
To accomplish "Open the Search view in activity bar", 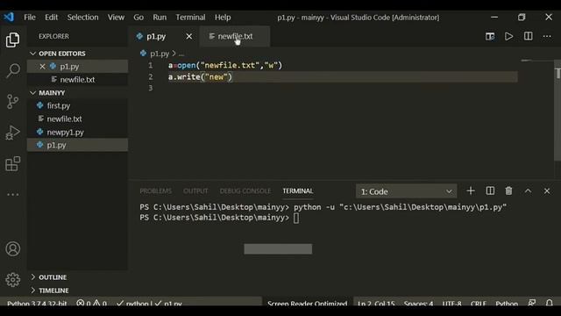I will tap(13, 70).
